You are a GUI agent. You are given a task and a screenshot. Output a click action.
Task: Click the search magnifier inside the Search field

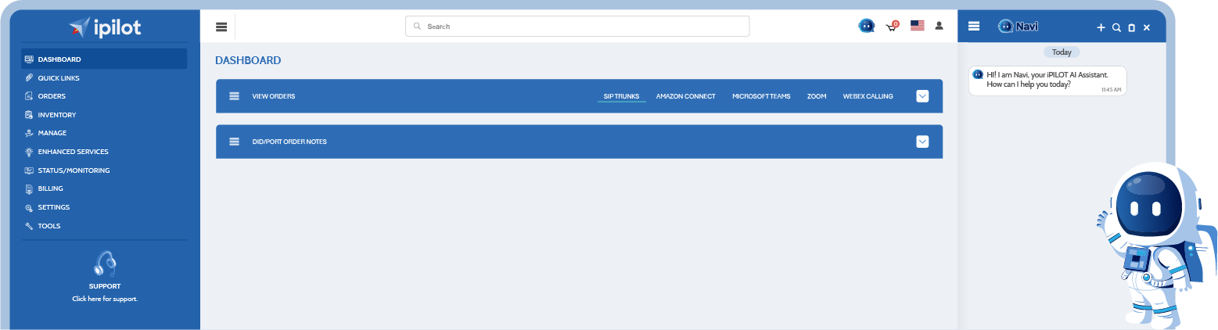(x=417, y=26)
